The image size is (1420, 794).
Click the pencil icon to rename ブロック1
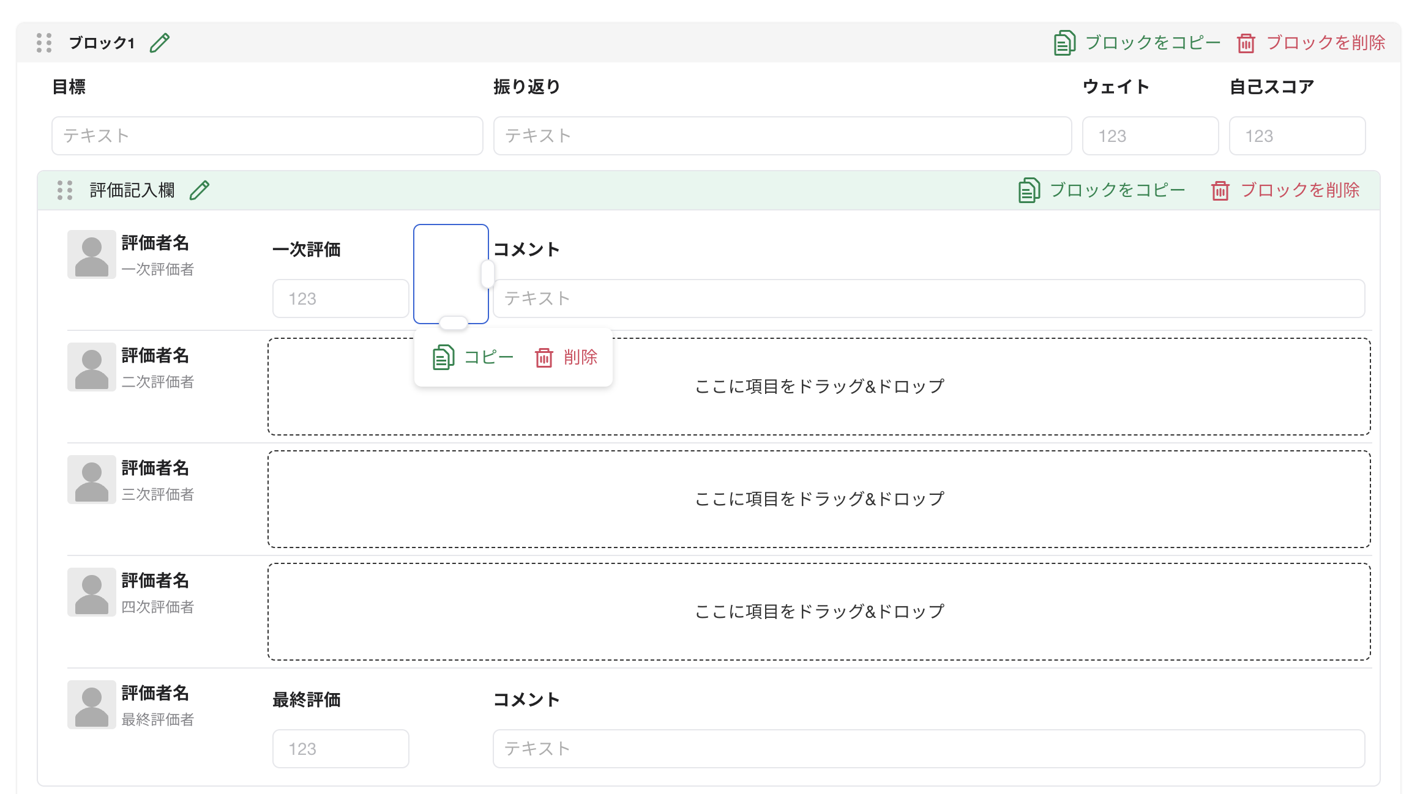[160, 42]
